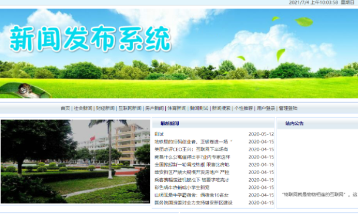The height and width of the screenshot is (214, 358).
Task: Open 山师现最牛学霸宿舍 news headline
Action: click(192, 195)
